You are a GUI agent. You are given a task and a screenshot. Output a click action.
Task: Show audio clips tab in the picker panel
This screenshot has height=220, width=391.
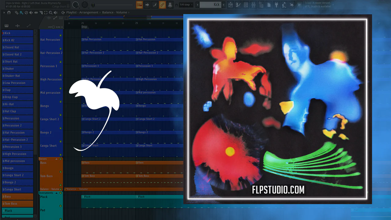click(17, 26)
